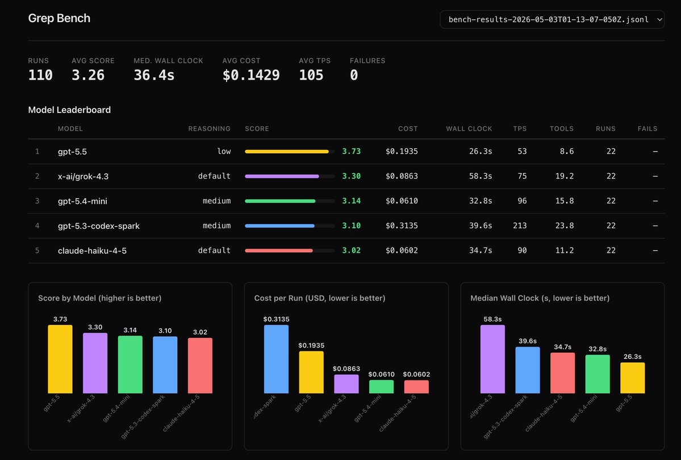Viewport: 681px width, 460px height.
Task: Click the FAILURES value 0
Action: [354, 75]
